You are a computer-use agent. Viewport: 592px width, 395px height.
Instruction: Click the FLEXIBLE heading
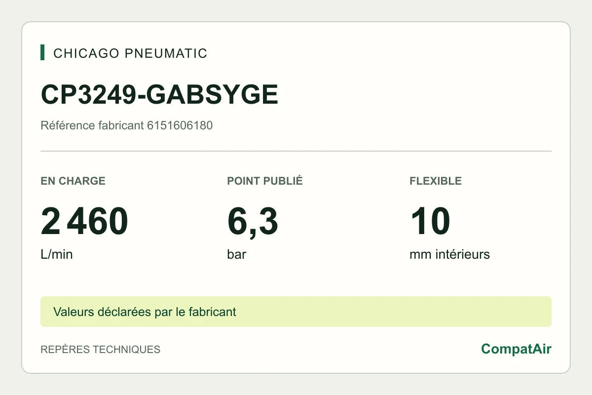pyautogui.click(x=436, y=181)
